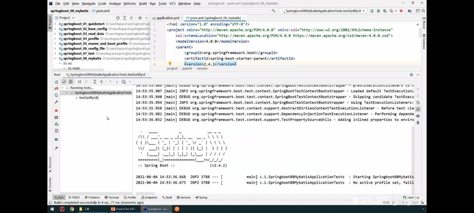Open the TODO tool window button
This screenshot has height=213, width=474.
(x=74, y=197)
